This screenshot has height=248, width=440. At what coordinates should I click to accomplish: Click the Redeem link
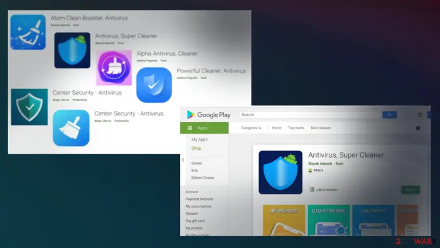tap(192, 214)
